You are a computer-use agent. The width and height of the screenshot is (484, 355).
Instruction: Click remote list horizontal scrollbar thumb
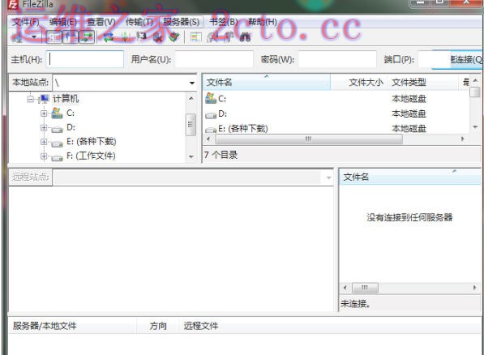pyautogui.click(x=365, y=288)
